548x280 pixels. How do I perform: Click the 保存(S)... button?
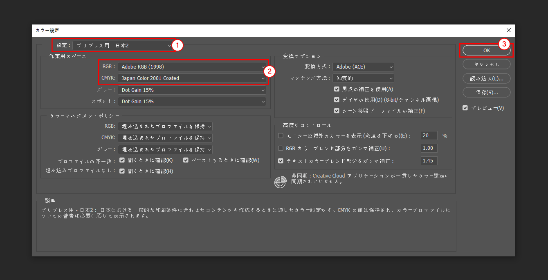487,92
